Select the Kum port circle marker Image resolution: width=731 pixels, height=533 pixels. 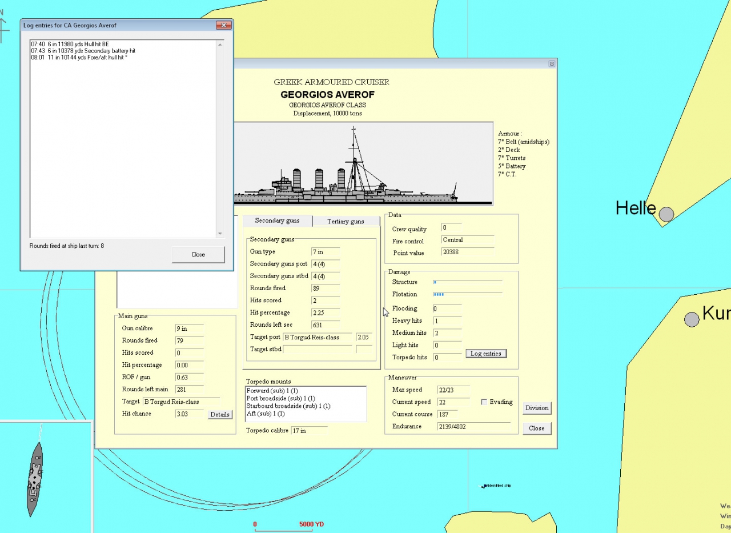(x=692, y=319)
